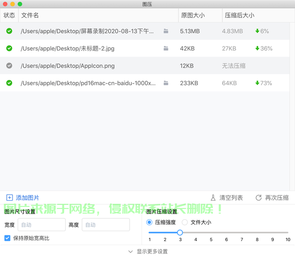
Task: Click the compression strength slider handle
Action: (x=180, y=232)
